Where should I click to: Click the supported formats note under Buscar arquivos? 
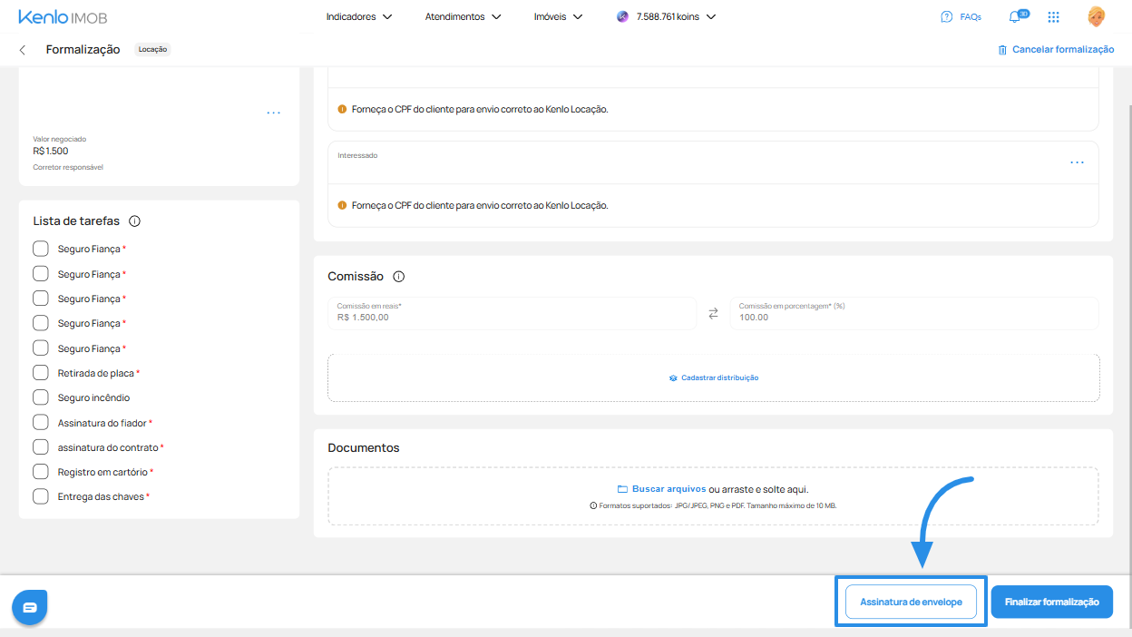point(713,505)
